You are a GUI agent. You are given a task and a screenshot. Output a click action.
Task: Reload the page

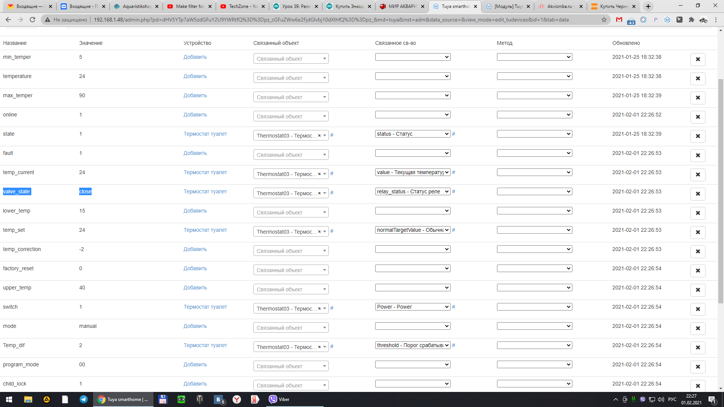[x=32, y=20]
